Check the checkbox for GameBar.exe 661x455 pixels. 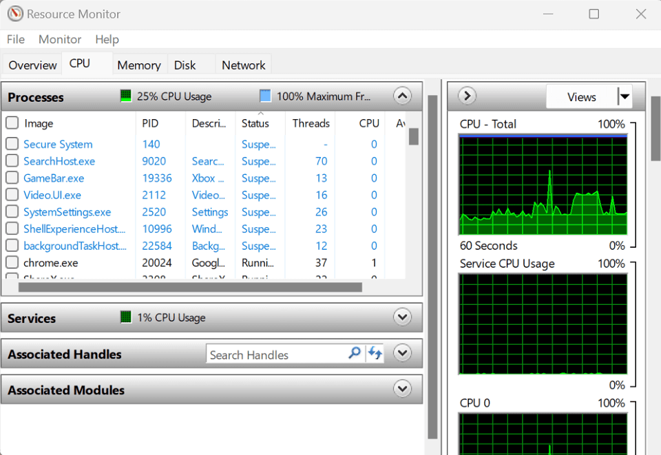tap(12, 178)
